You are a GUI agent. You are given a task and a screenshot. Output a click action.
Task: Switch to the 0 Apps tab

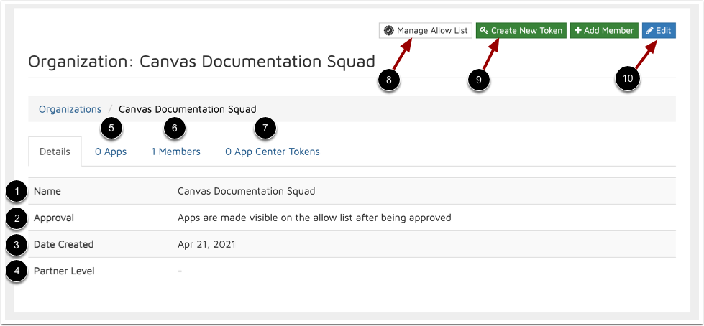[x=111, y=152]
